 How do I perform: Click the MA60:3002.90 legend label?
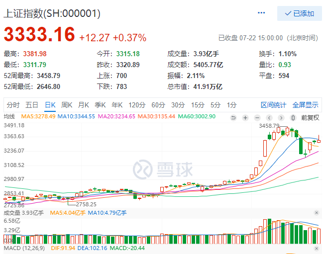click(197, 116)
